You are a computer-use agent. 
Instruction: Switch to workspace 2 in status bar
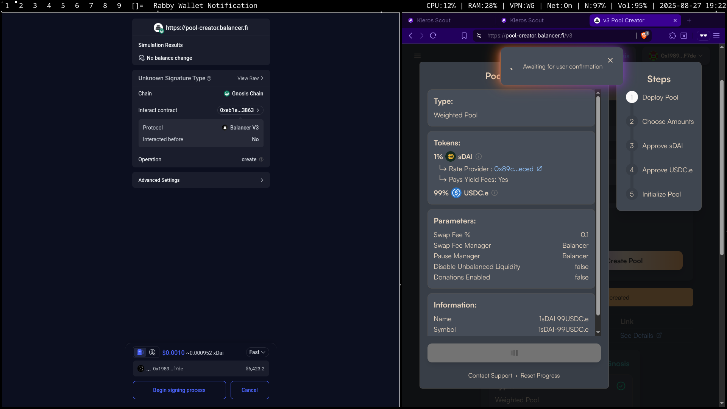point(21,5)
